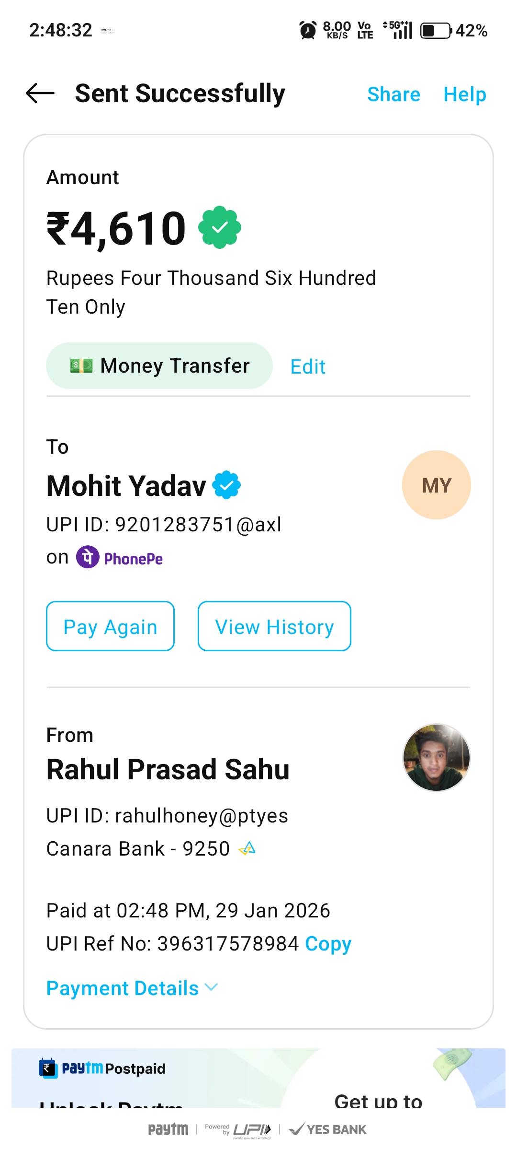Open the Help option

(464, 94)
